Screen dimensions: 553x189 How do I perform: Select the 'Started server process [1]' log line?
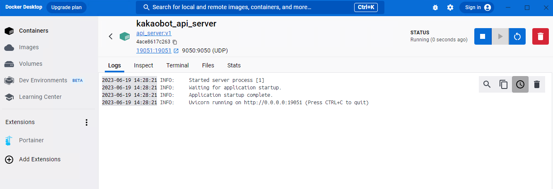coord(227,80)
